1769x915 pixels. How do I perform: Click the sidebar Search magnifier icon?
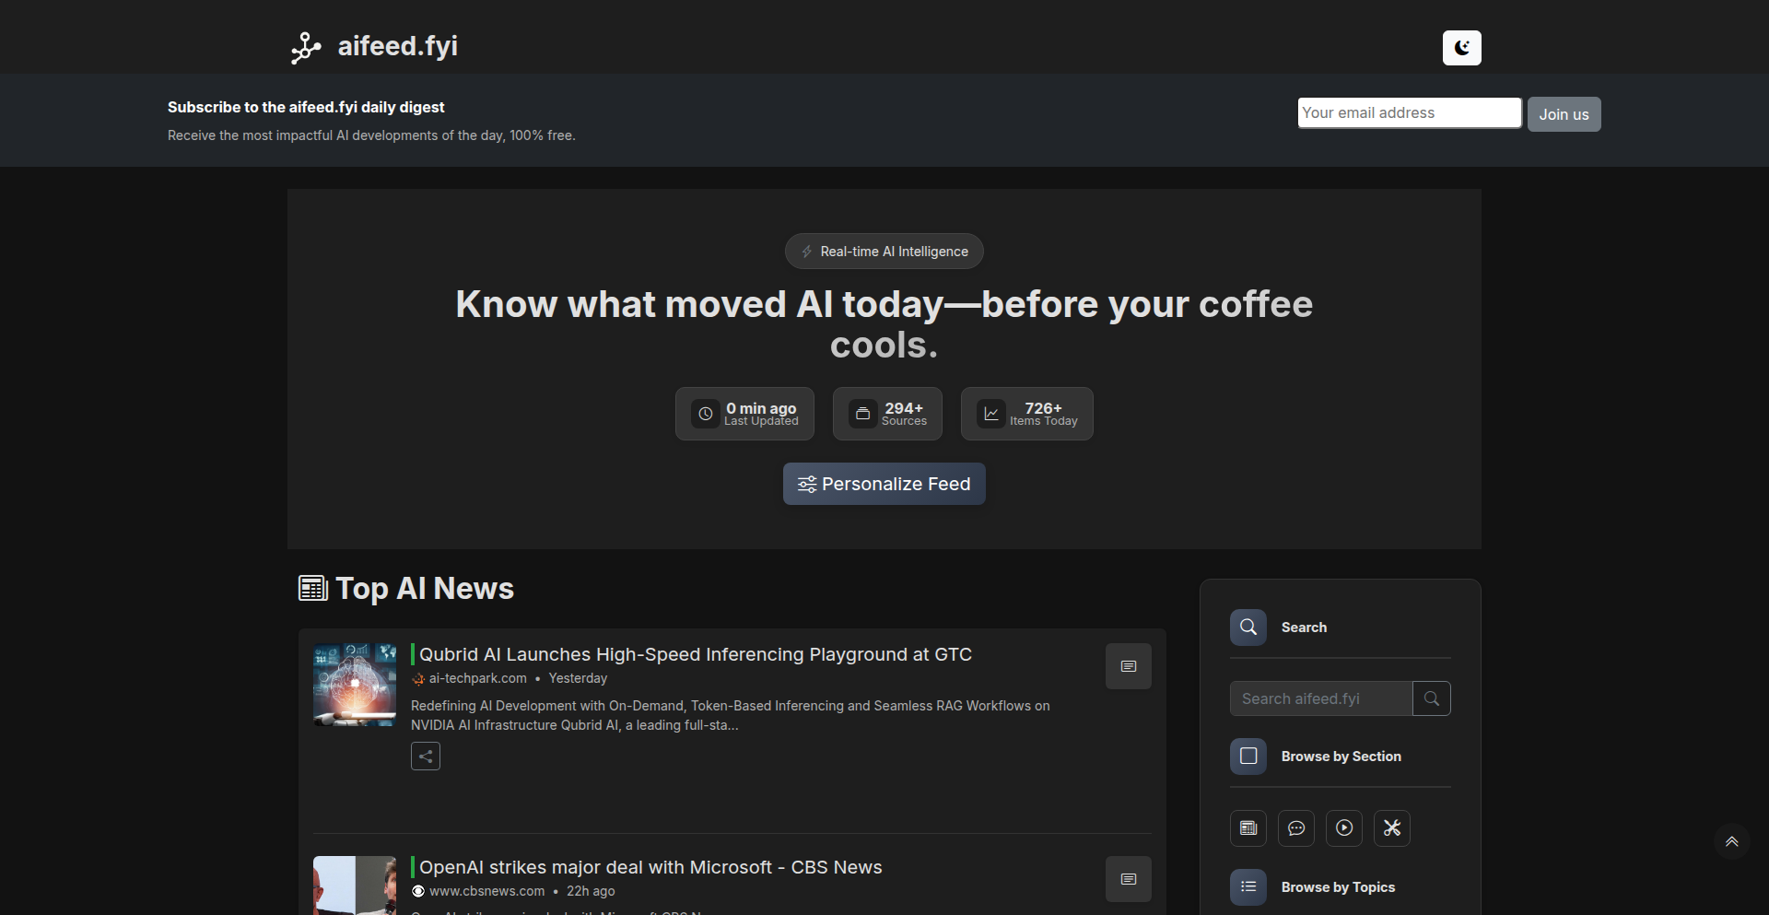tap(1248, 628)
